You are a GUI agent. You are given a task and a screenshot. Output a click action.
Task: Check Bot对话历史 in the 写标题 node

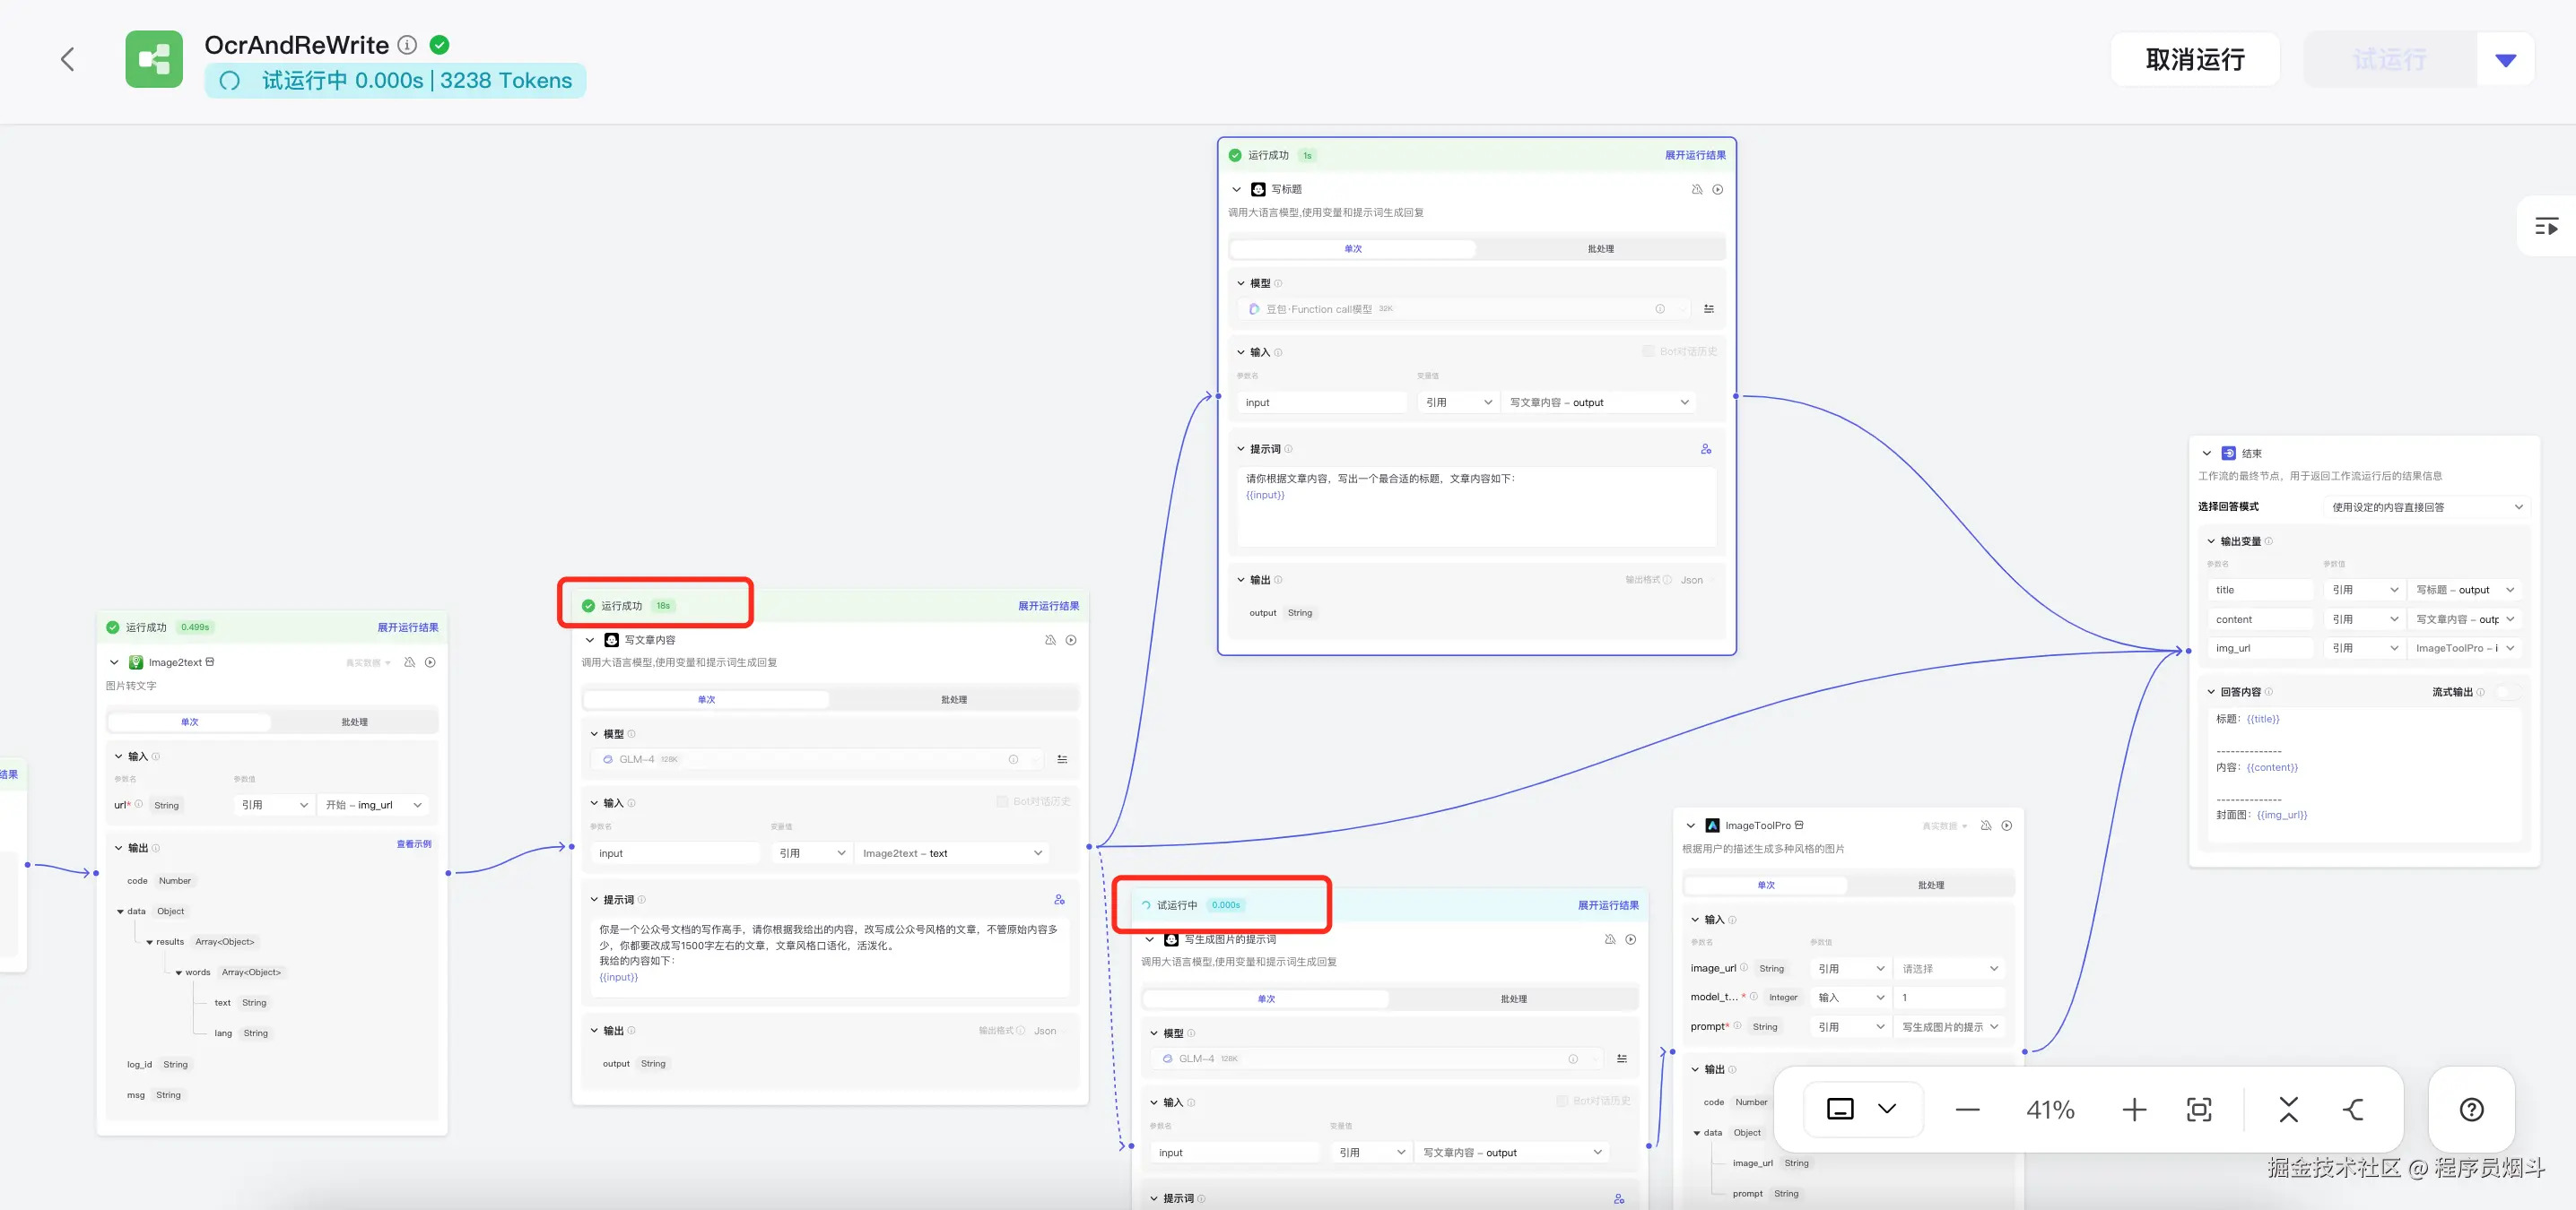1648,351
